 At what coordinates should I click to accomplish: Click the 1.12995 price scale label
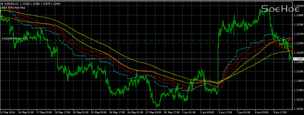pyautogui.click(x=298, y=43)
